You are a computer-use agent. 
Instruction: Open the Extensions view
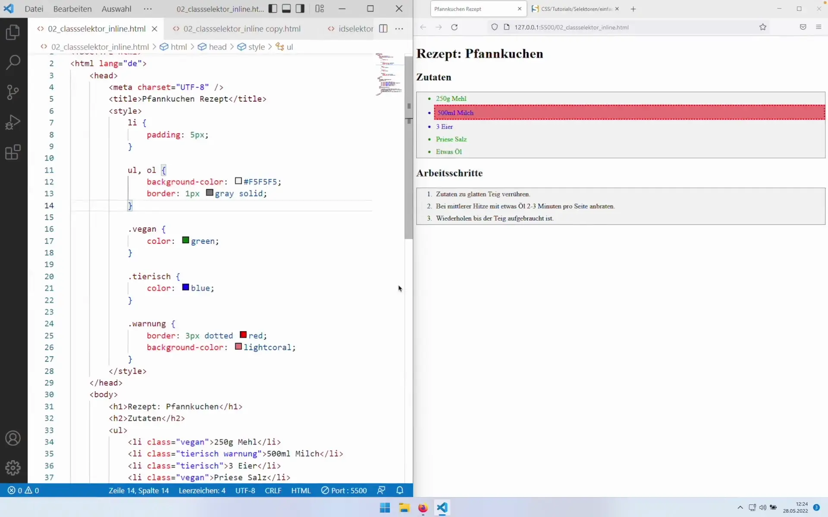[x=13, y=152]
